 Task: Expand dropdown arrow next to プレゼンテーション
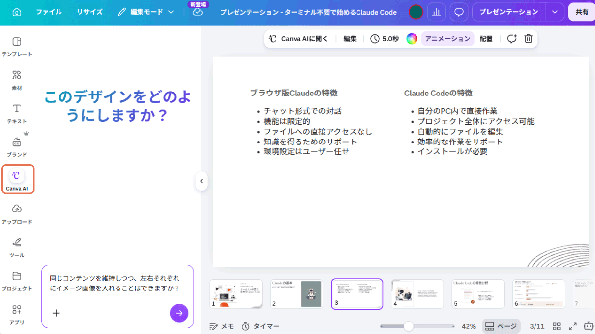point(554,12)
